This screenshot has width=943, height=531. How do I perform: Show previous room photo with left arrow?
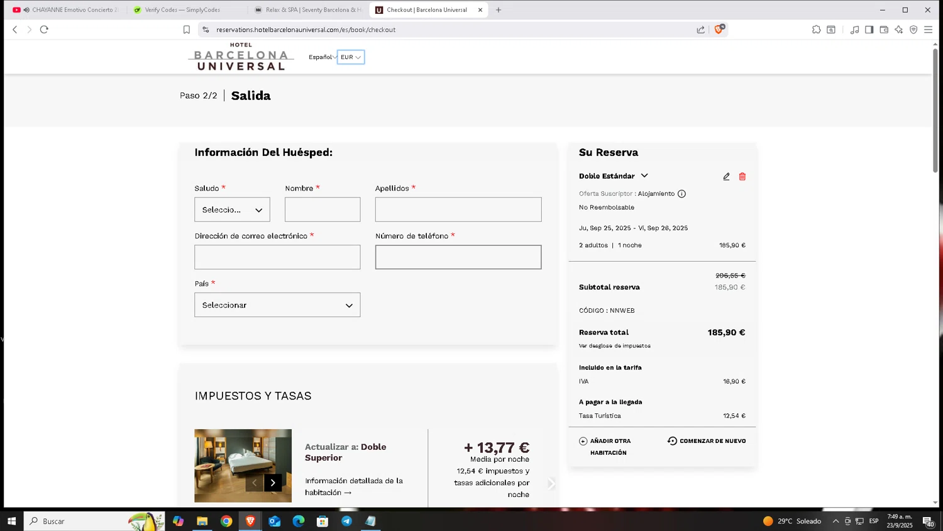pos(254,483)
